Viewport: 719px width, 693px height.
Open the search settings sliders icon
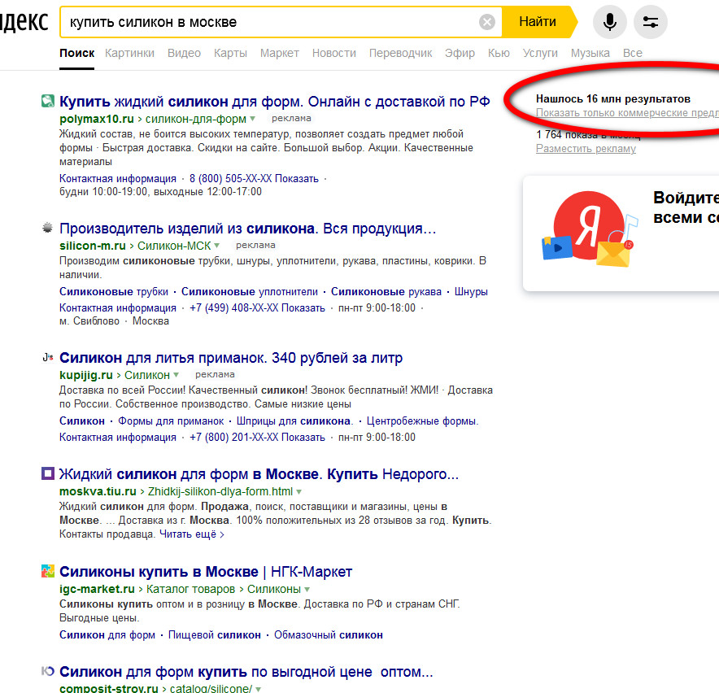pyautogui.click(x=650, y=22)
